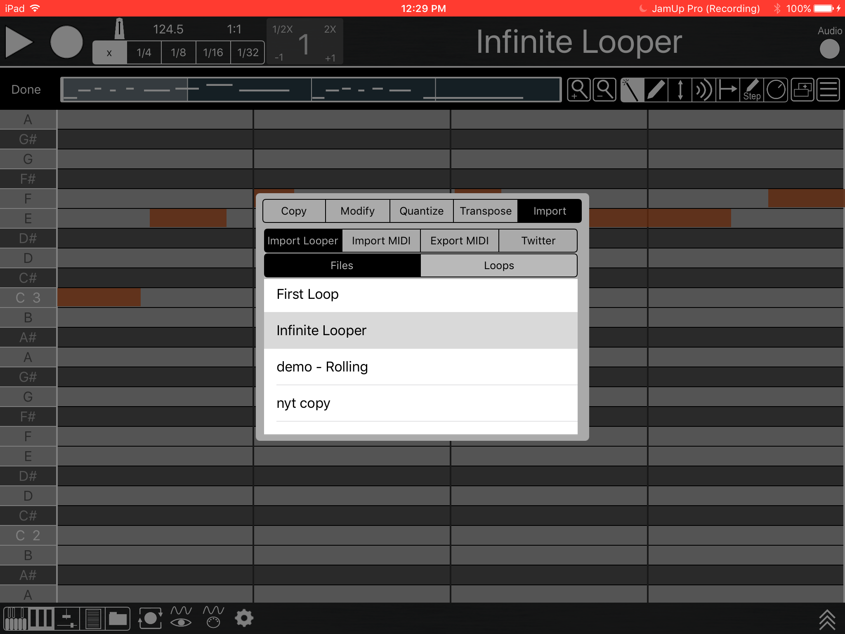This screenshot has height=634, width=845.
Task: Open the Modify tab
Action: coord(358,211)
